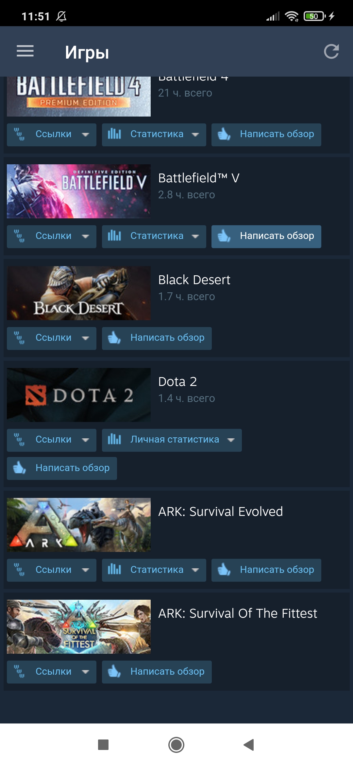Screen dimensions: 353x766
Task: Open the Dota 2 game banner thumbnail
Action: point(79,395)
